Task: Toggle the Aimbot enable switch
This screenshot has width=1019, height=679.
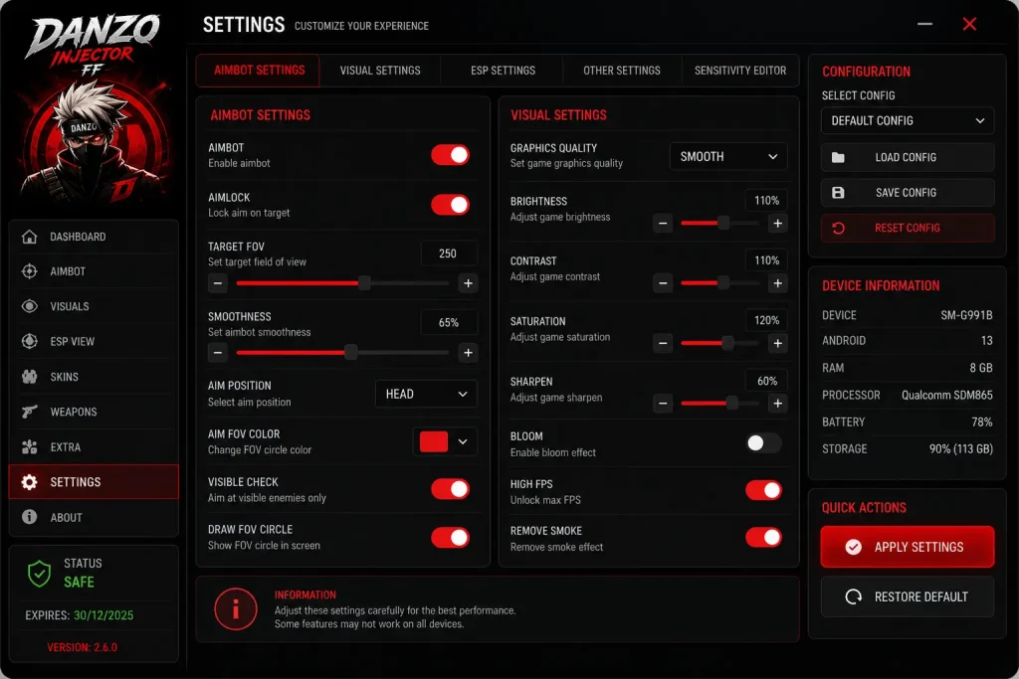Action: click(x=450, y=155)
